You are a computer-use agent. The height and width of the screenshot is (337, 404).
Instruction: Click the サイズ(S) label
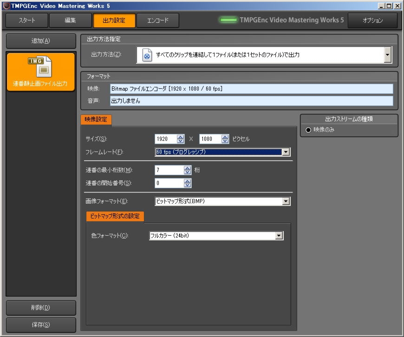click(x=96, y=139)
